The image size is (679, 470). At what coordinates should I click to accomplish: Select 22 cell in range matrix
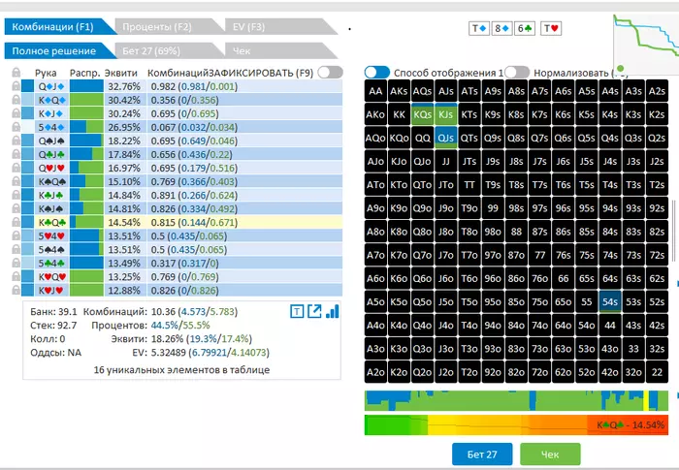tap(657, 372)
